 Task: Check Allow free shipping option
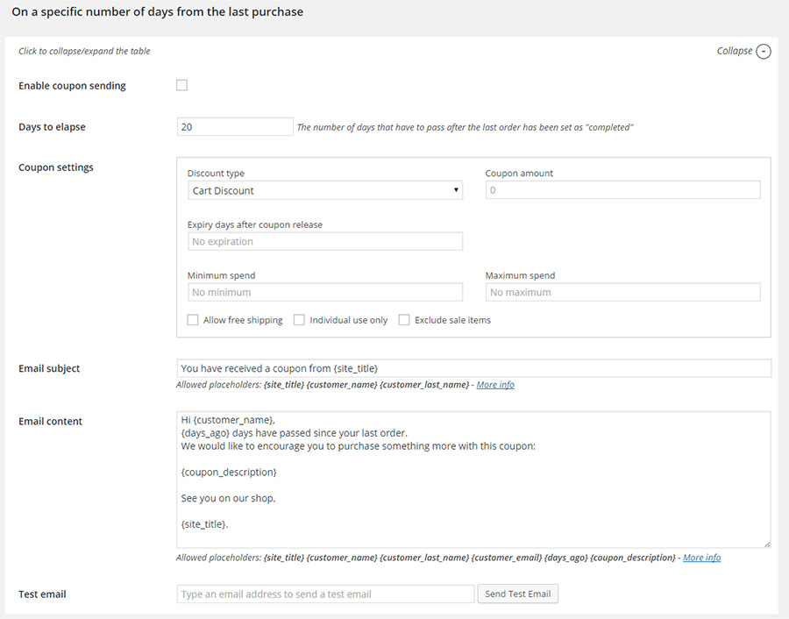193,321
